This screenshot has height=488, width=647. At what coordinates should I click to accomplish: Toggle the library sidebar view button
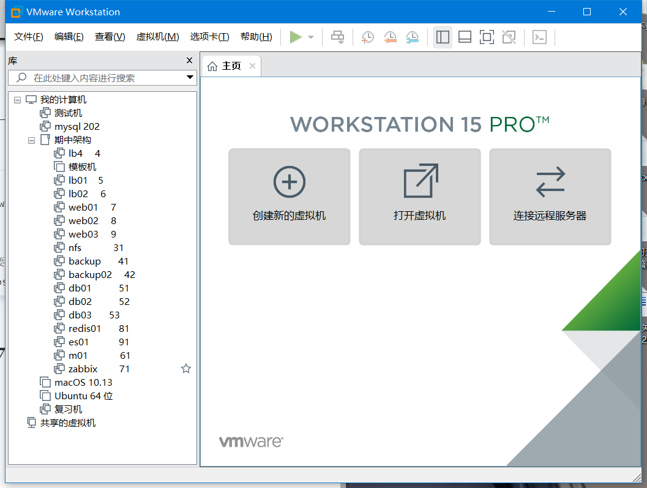click(443, 37)
